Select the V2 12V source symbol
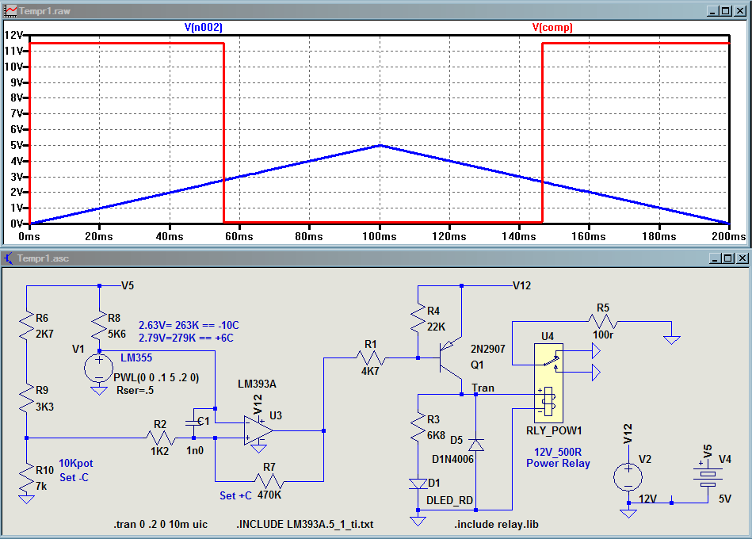This screenshot has width=752, height=539. click(x=628, y=477)
